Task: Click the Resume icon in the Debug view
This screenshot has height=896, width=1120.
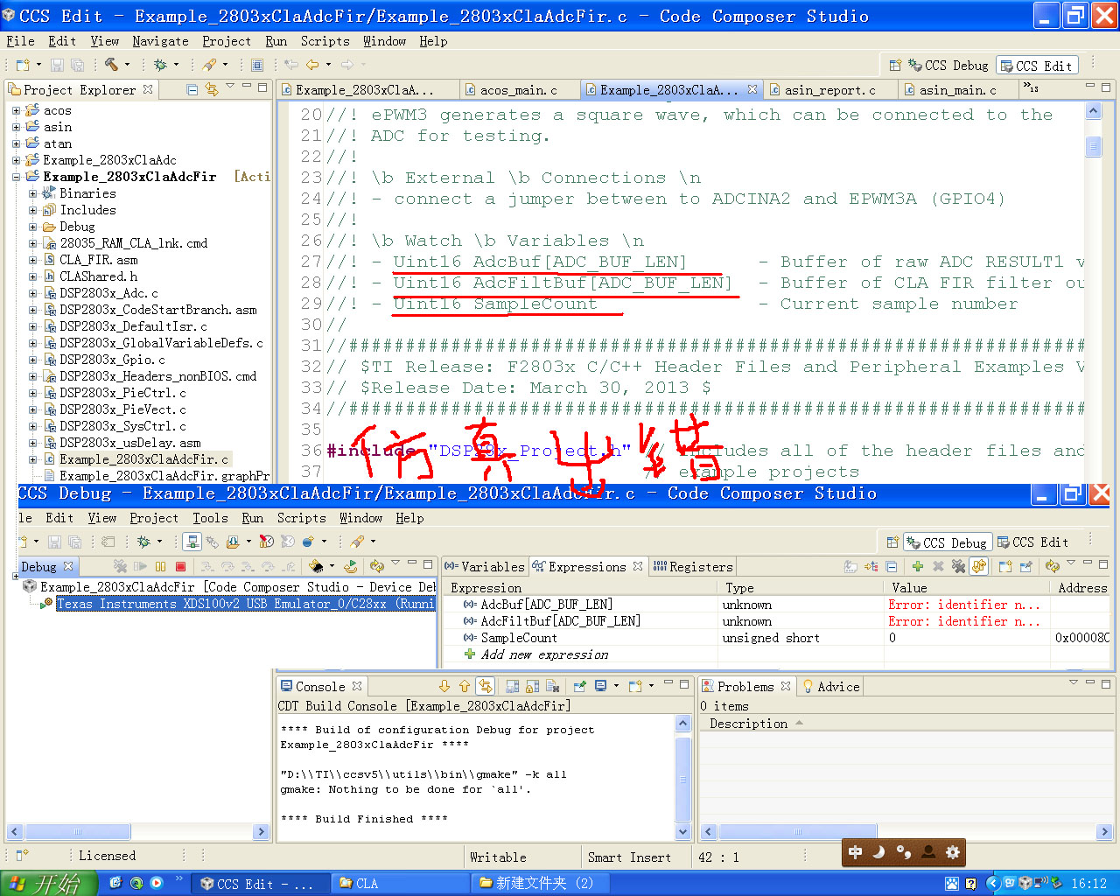Action: coord(140,566)
